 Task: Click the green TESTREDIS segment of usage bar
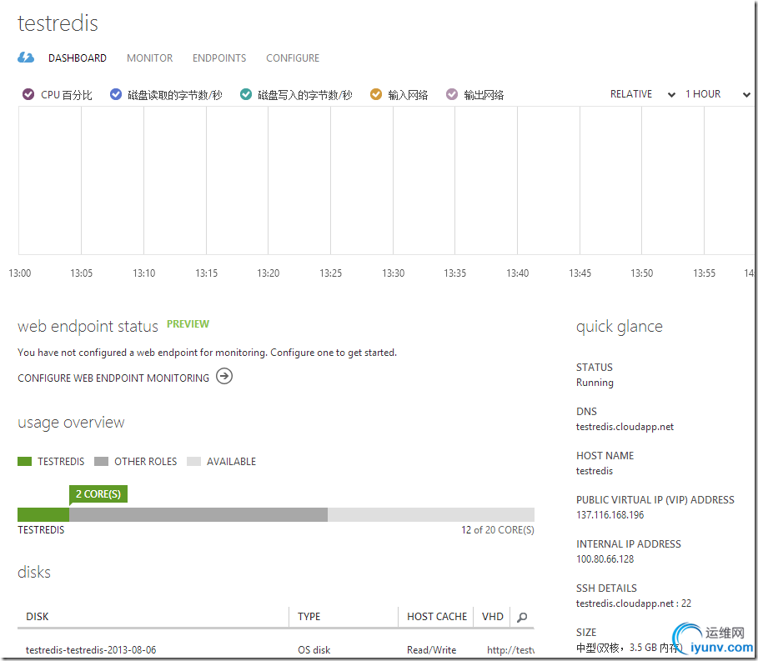point(43,514)
